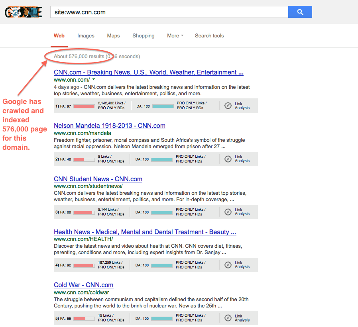Focus the search box containing site:www.cnn.com
The width and height of the screenshot is (358, 327).
pyautogui.click(x=169, y=12)
